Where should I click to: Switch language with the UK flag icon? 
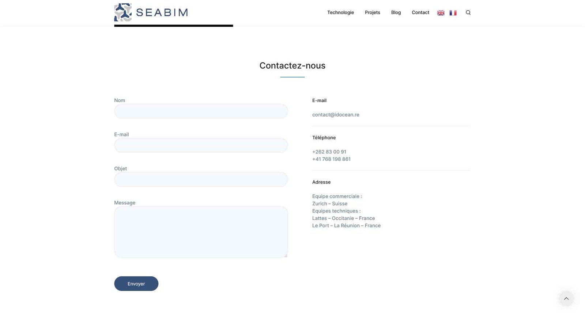click(441, 13)
